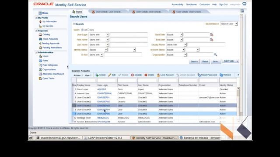Open Roles icon under Administration
This screenshot has height=157, width=280.
(41, 61)
